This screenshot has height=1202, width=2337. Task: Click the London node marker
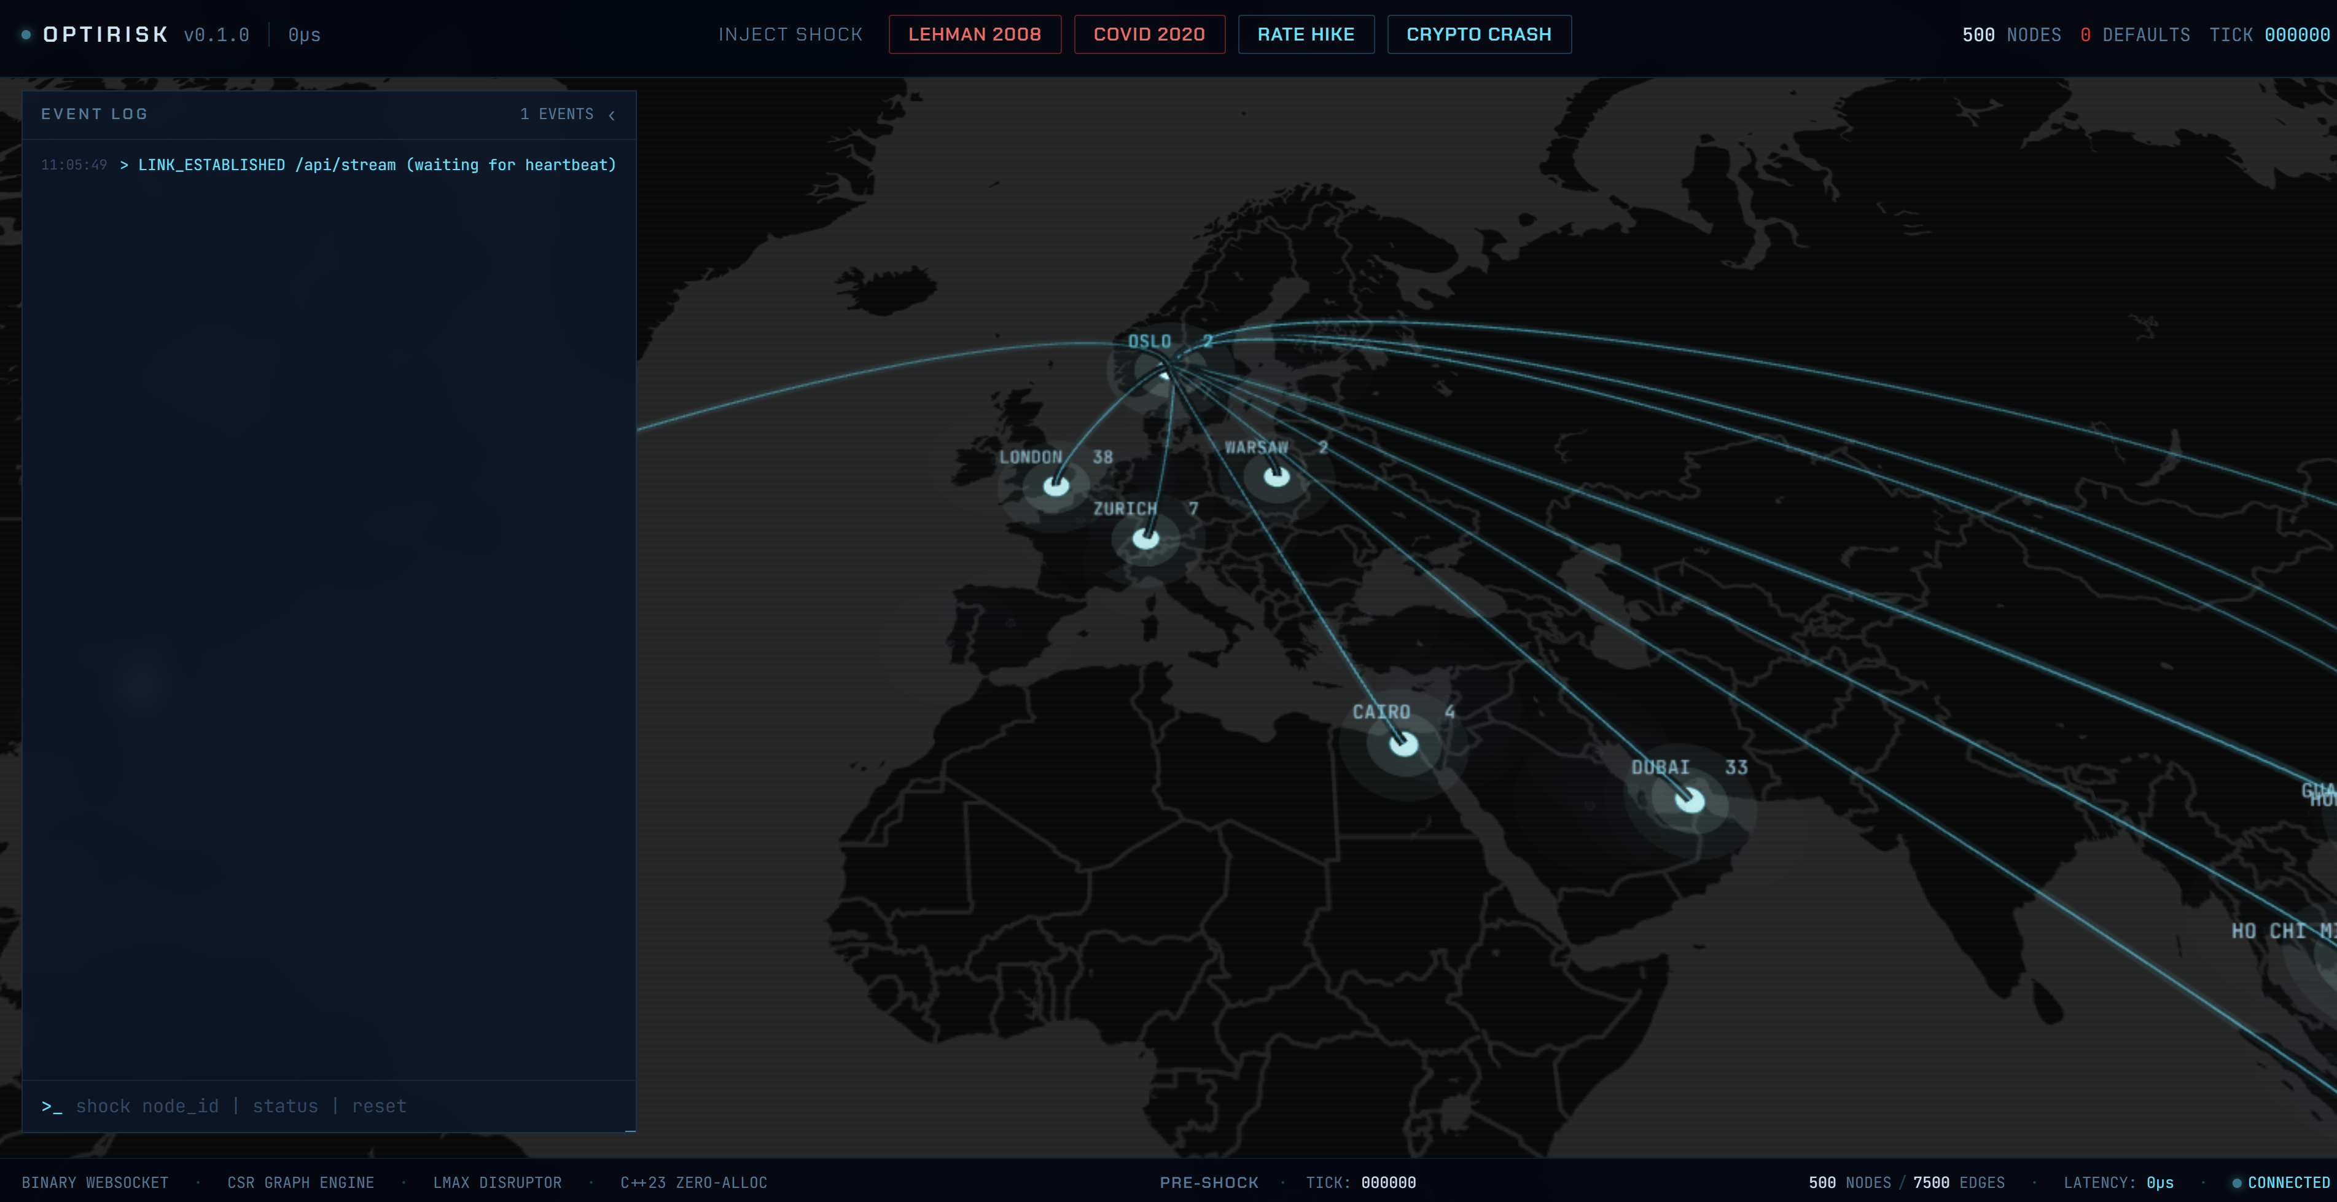click(x=1055, y=486)
